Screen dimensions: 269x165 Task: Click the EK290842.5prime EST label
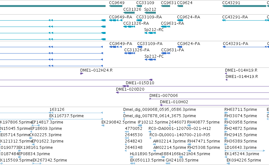point(119,122)
